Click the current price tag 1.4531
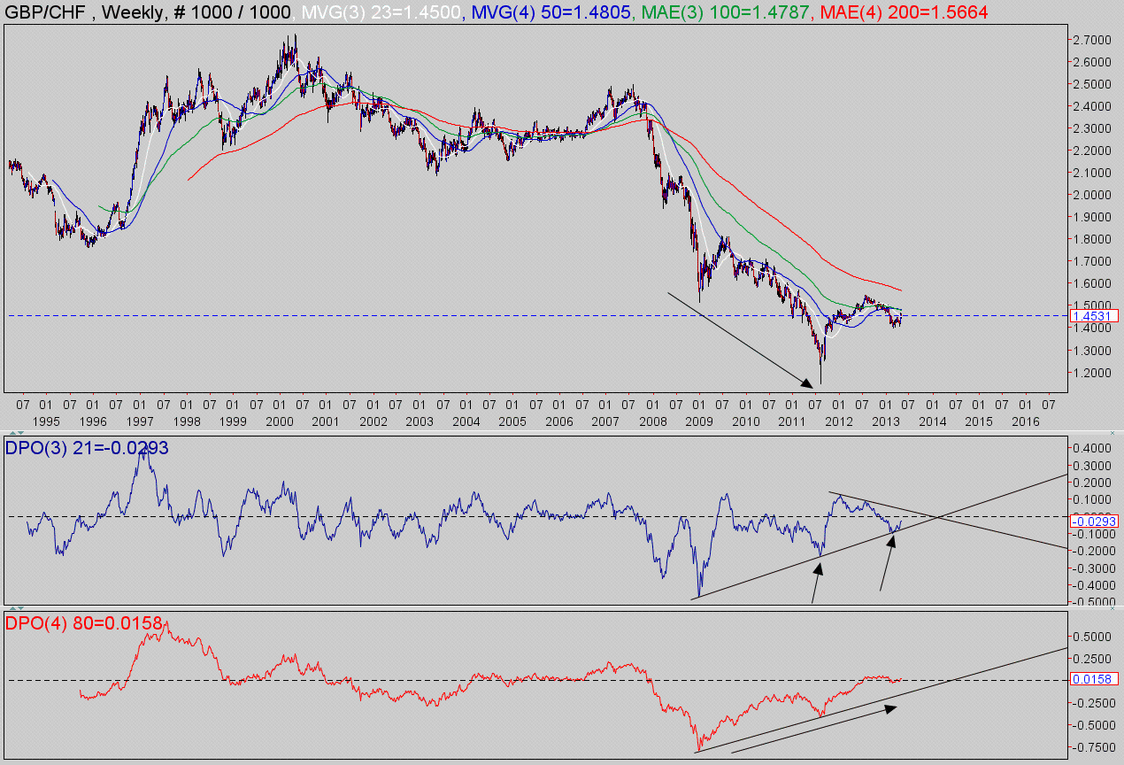The height and width of the screenshot is (765, 1124). click(x=1095, y=316)
